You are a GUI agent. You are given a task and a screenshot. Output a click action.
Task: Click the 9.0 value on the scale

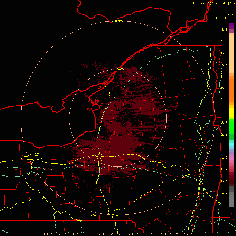[x=224, y=41]
